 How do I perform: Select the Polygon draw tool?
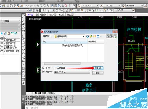pyautogui.click(x=23, y=28)
